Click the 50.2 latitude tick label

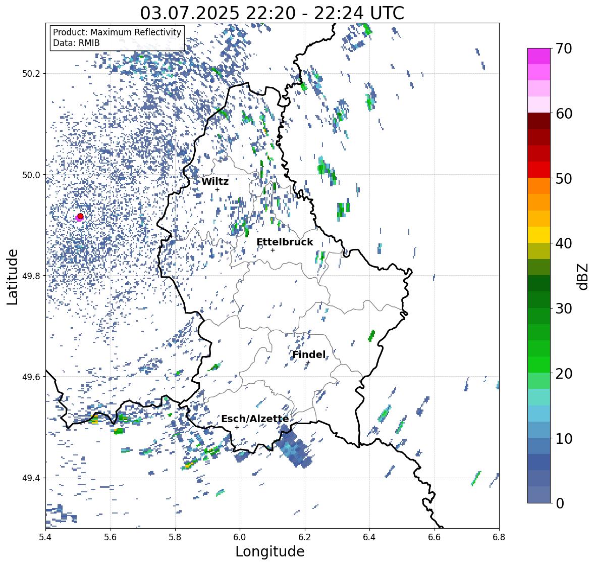(32, 74)
